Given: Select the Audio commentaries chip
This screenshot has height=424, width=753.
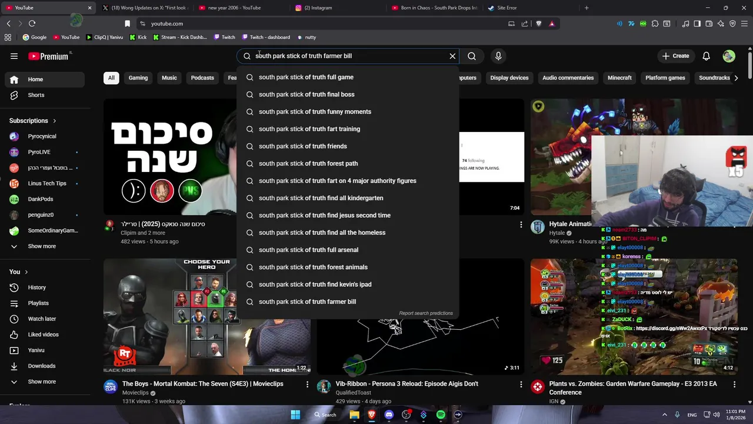Looking at the screenshot, I should click(568, 78).
